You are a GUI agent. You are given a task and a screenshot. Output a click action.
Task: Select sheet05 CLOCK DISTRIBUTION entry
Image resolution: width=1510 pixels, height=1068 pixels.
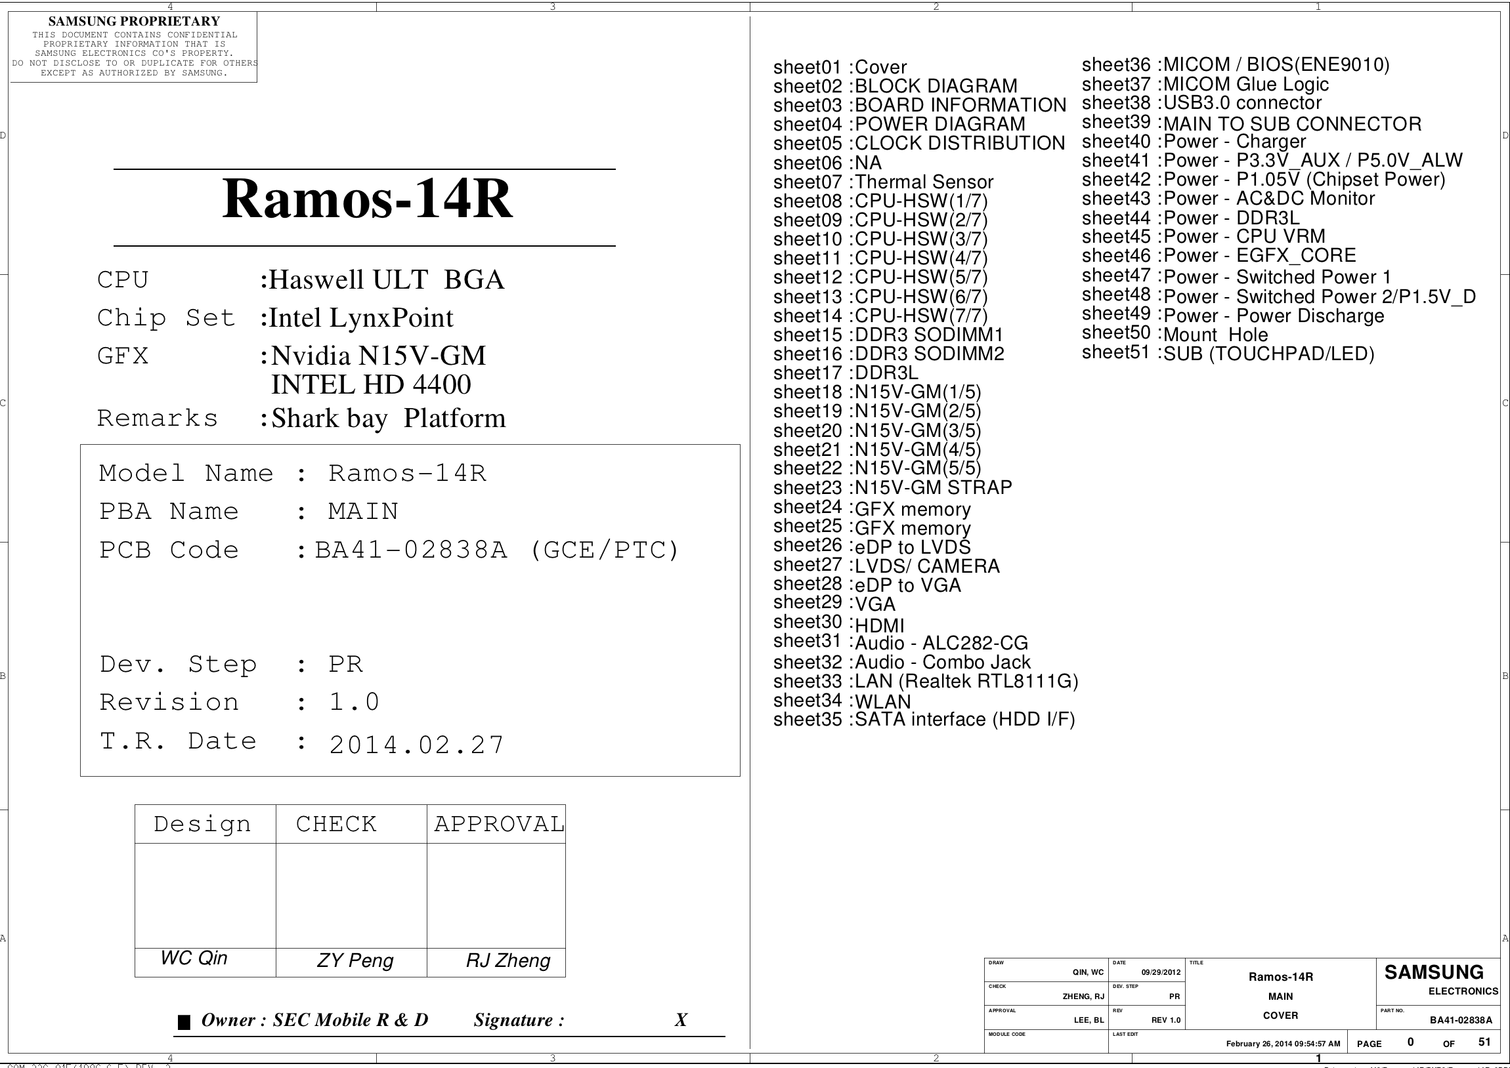coord(918,144)
